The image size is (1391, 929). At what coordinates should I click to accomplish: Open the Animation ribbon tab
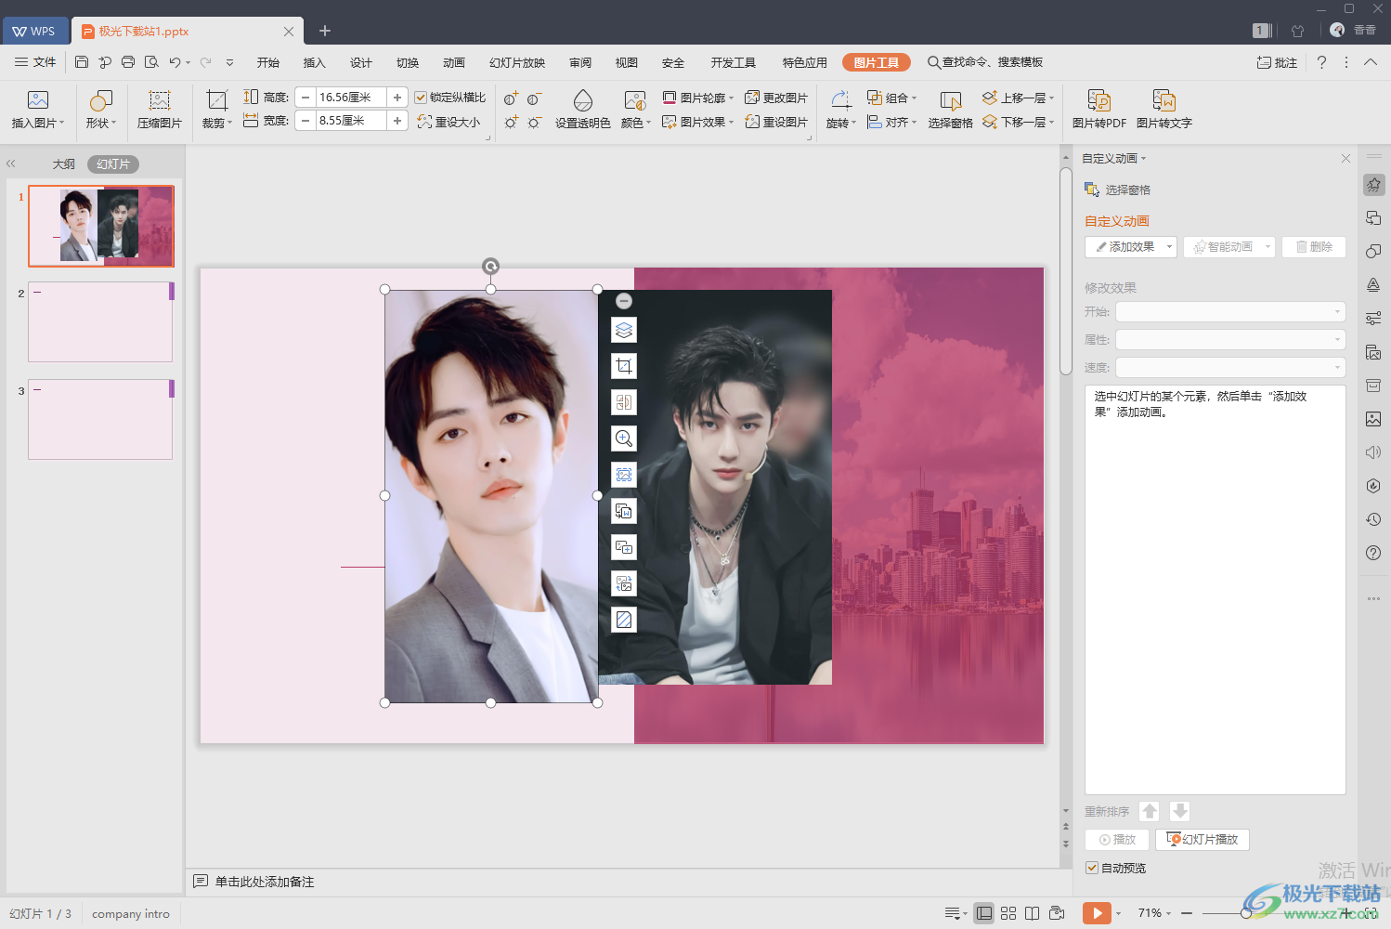coord(454,62)
